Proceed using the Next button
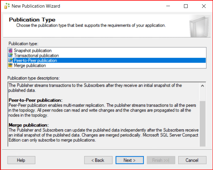Screen dimensions: 213x170 [129, 160]
